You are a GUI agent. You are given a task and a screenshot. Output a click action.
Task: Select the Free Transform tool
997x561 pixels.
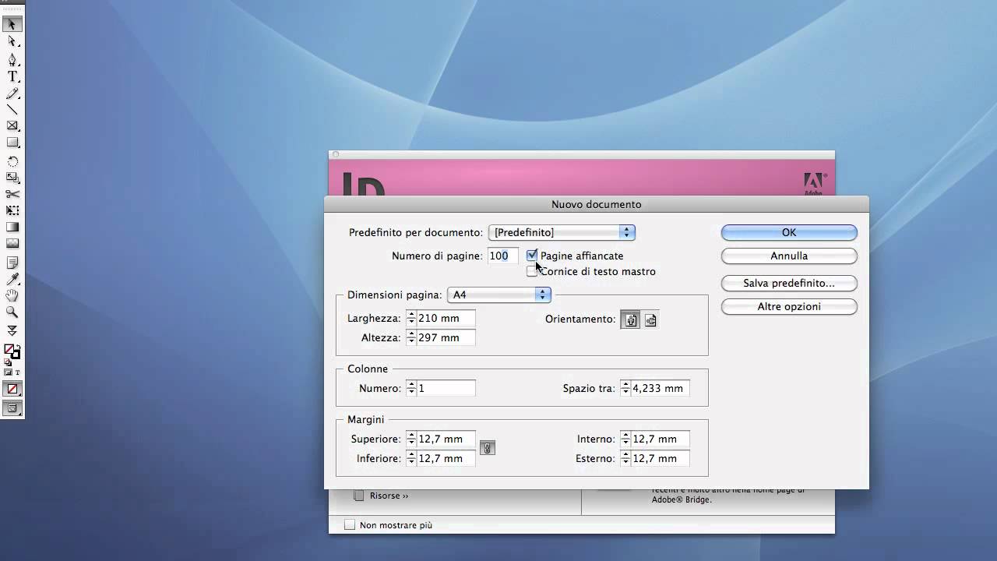click(x=12, y=210)
